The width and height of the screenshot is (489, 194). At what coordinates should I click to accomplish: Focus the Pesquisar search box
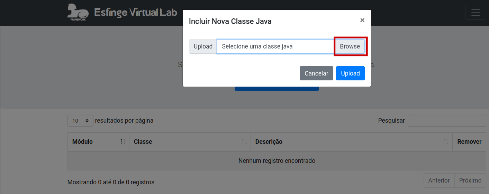point(447,121)
